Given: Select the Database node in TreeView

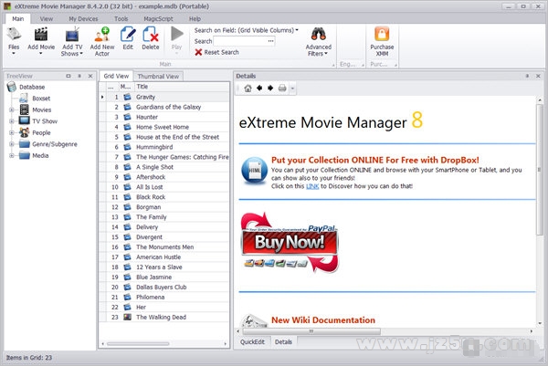Looking at the screenshot, I should click(x=32, y=87).
